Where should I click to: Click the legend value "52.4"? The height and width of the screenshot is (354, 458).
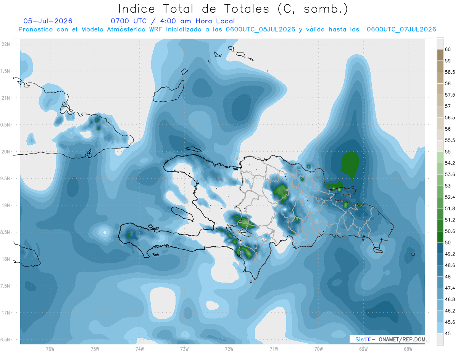[450, 197]
